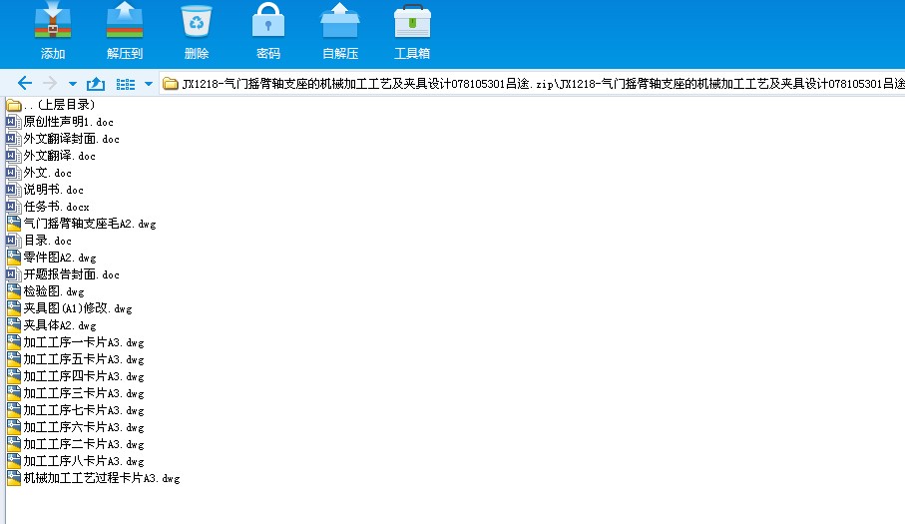Click the DWG icon beside 加工工序一卡片A3.dwg
The image size is (905, 524).
[x=14, y=342]
